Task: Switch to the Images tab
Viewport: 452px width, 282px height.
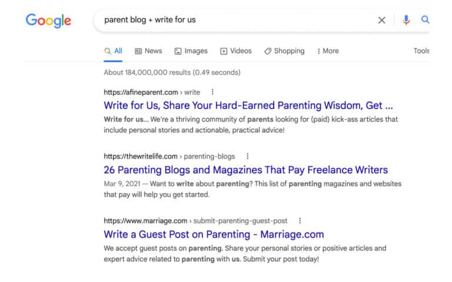Action: [x=191, y=51]
